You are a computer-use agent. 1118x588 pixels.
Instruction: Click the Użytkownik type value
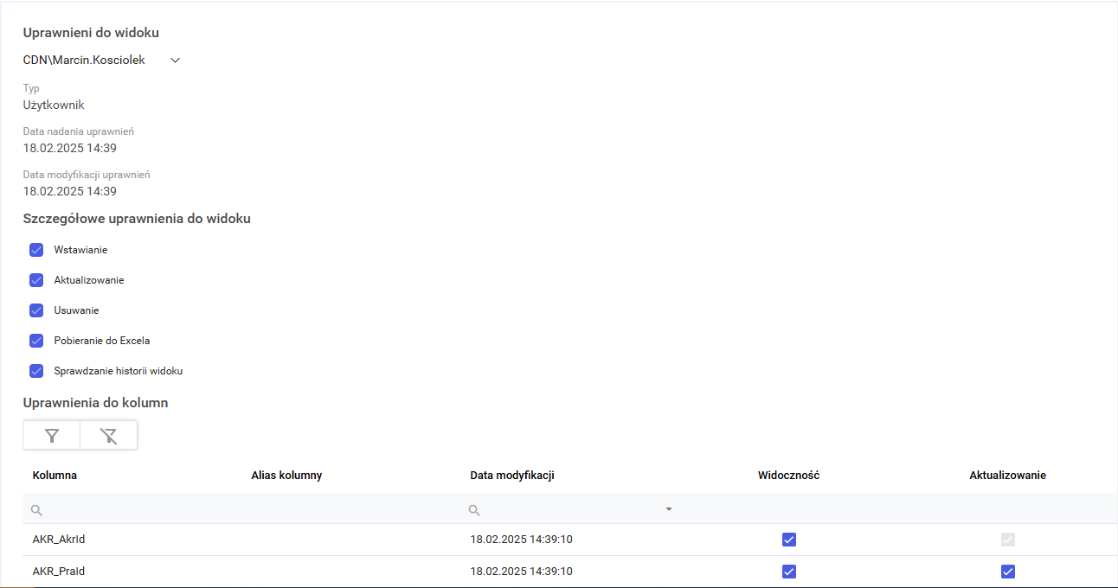(54, 105)
